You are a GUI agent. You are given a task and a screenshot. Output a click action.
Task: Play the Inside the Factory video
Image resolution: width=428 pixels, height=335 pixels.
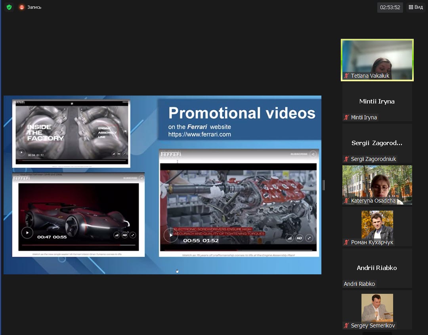point(21,152)
